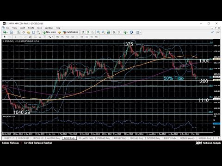This screenshot has height=166, width=222.
Task: Toggle chart shift from right edge
Action: [x=119, y=32]
